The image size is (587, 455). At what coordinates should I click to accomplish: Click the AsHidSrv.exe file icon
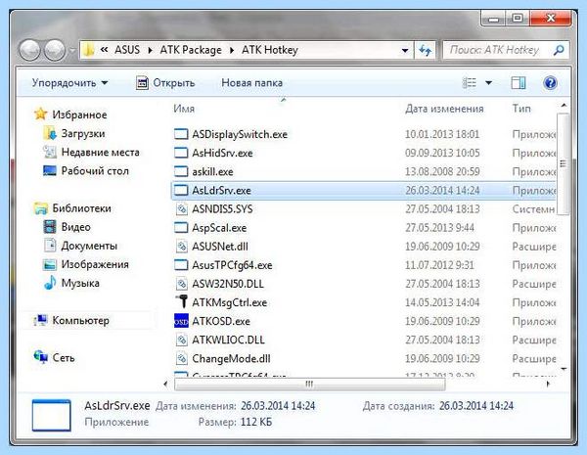pyautogui.click(x=181, y=153)
